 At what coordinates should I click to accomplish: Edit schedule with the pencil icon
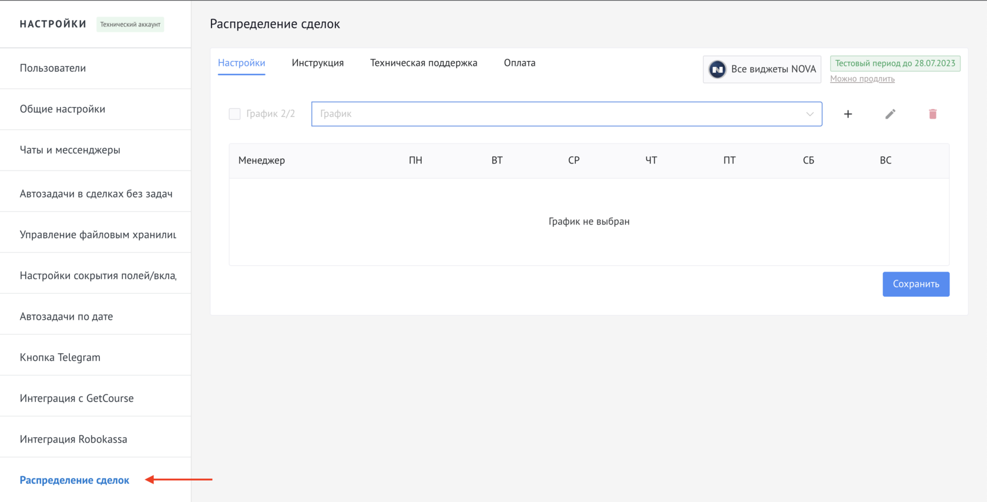click(x=890, y=114)
